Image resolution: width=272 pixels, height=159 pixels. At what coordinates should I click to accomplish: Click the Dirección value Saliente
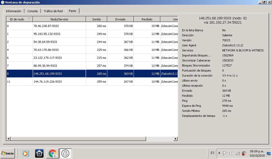tap(227, 35)
